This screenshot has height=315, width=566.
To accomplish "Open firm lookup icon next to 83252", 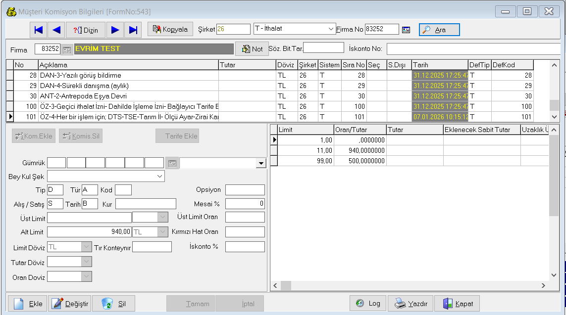I will pyautogui.click(x=67, y=49).
